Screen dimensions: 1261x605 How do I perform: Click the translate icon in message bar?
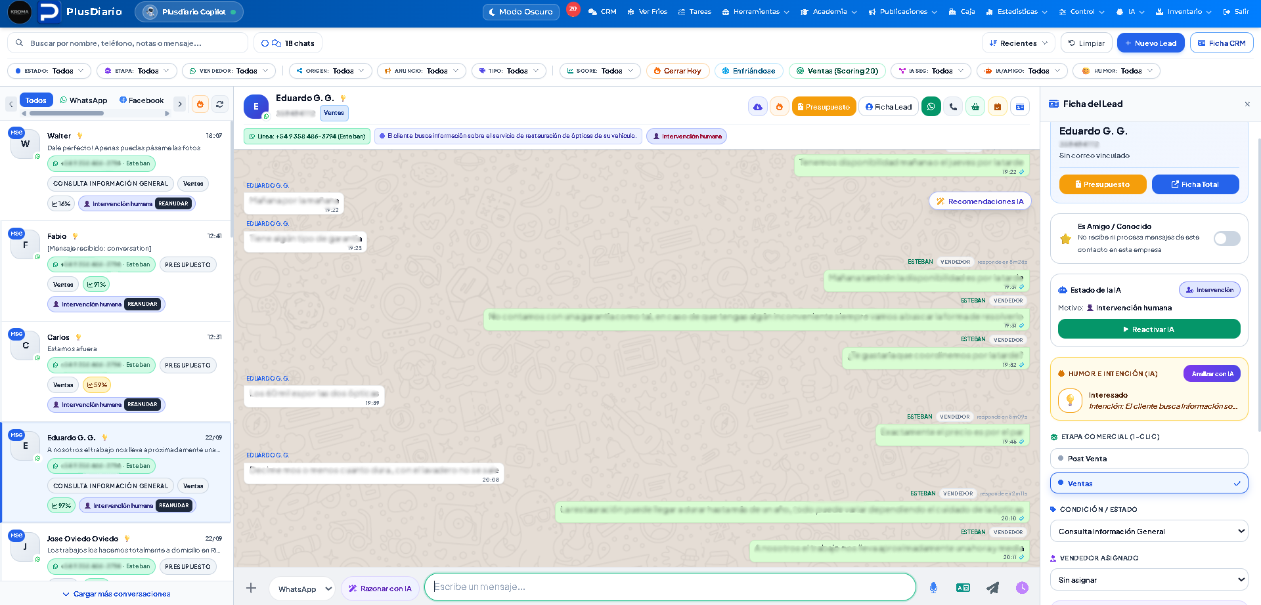click(963, 587)
